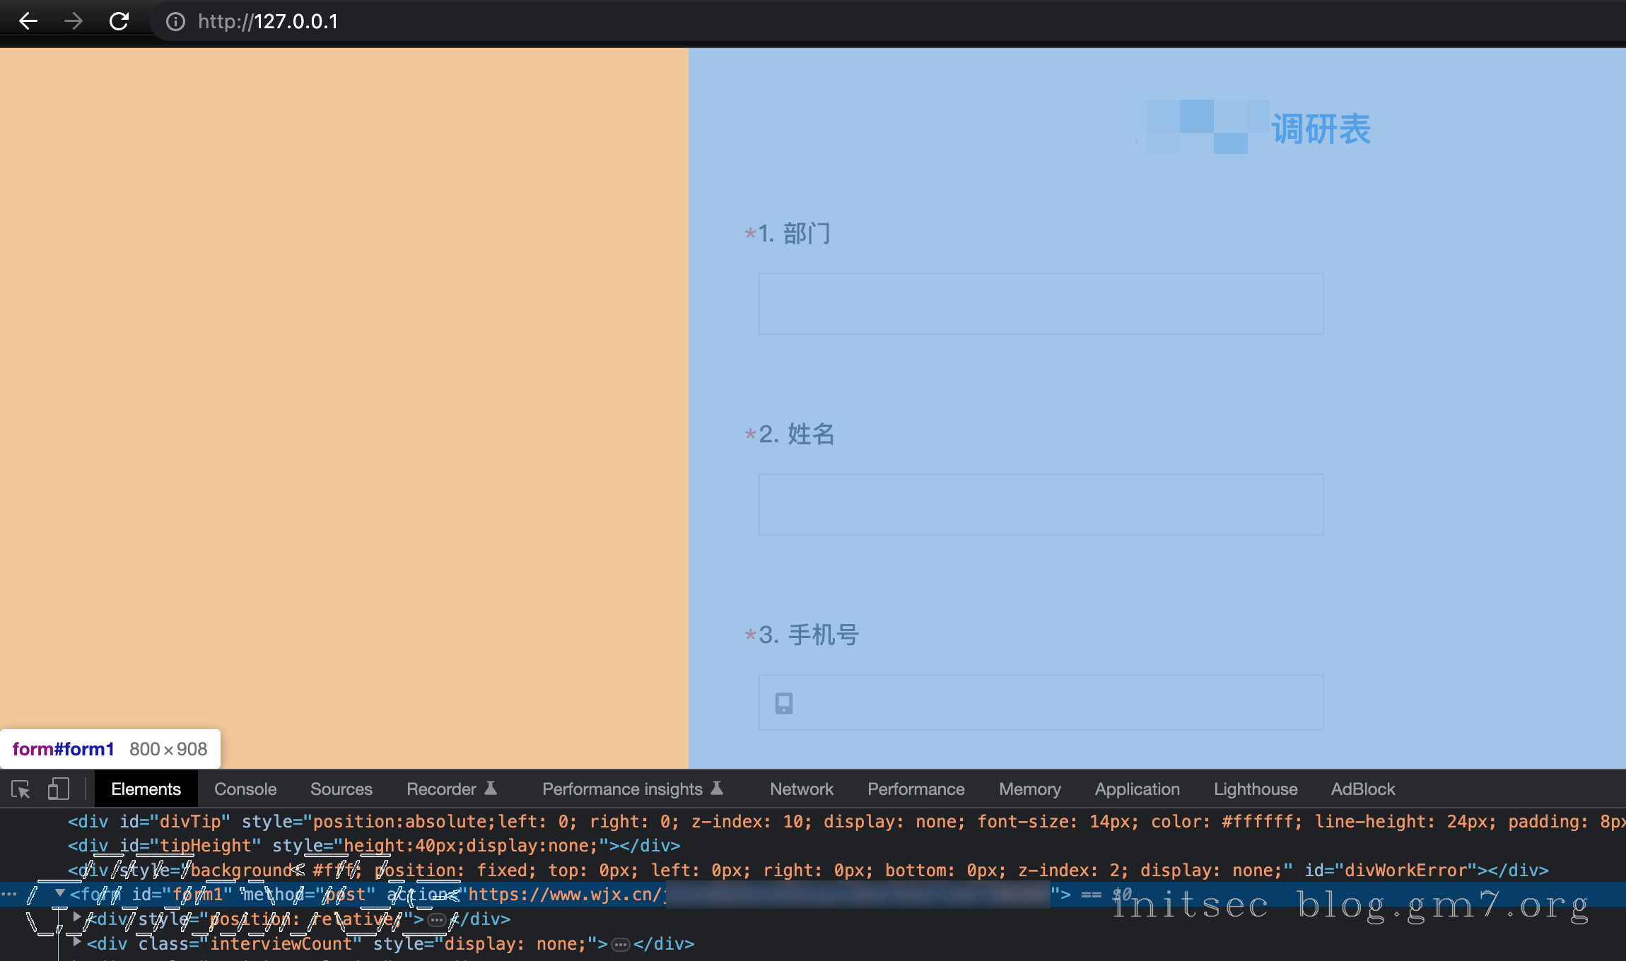Click the browser back arrow

[28, 21]
